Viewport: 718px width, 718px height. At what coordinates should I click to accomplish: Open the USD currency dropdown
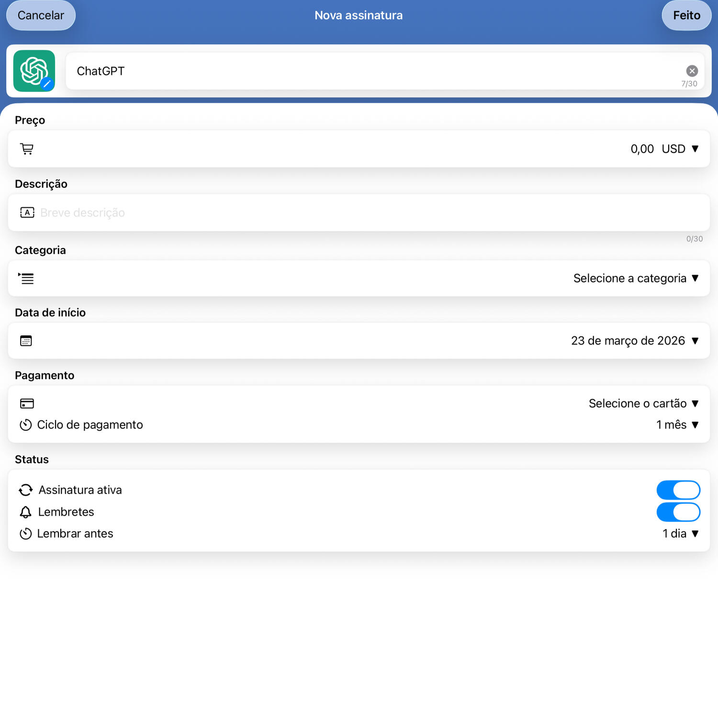click(680, 149)
